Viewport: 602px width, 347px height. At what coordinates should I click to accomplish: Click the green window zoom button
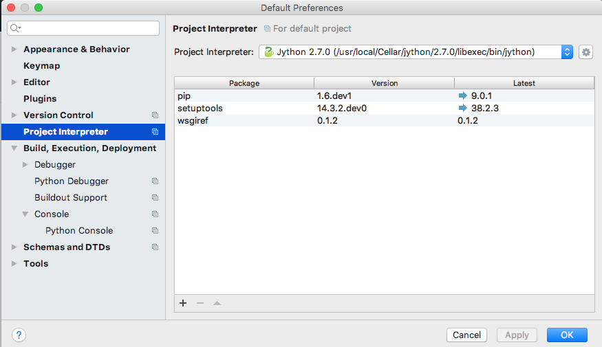click(39, 8)
